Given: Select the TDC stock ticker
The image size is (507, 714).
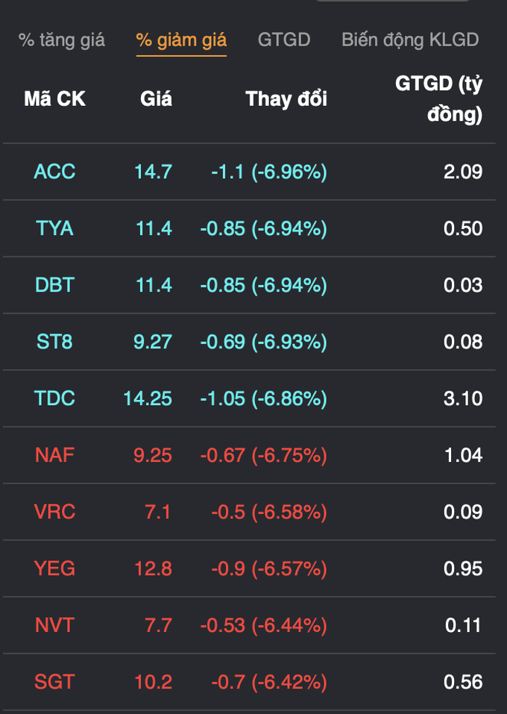Looking at the screenshot, I should pyautogui.click(x=54, y=398).
